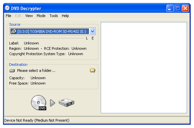Click inside the empty white log panel
The image size is (194, 128).
pyautogui.click(x=144, y=68)
